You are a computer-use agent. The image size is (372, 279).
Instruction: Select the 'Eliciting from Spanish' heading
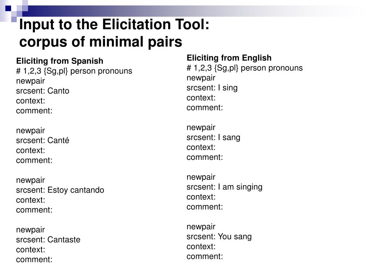[x=60, y=61]
